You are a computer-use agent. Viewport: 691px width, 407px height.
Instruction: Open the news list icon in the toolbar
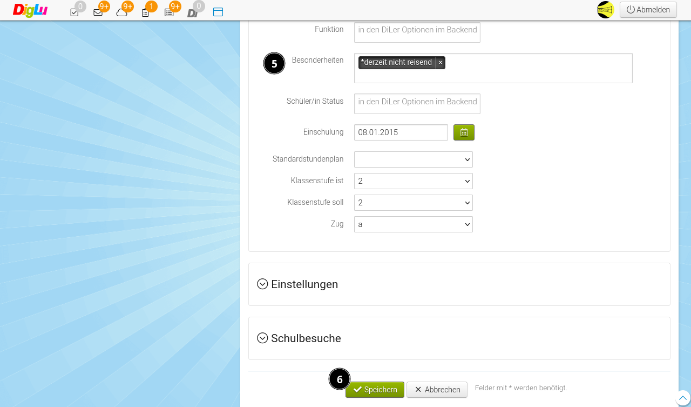[x=170, y=12]
